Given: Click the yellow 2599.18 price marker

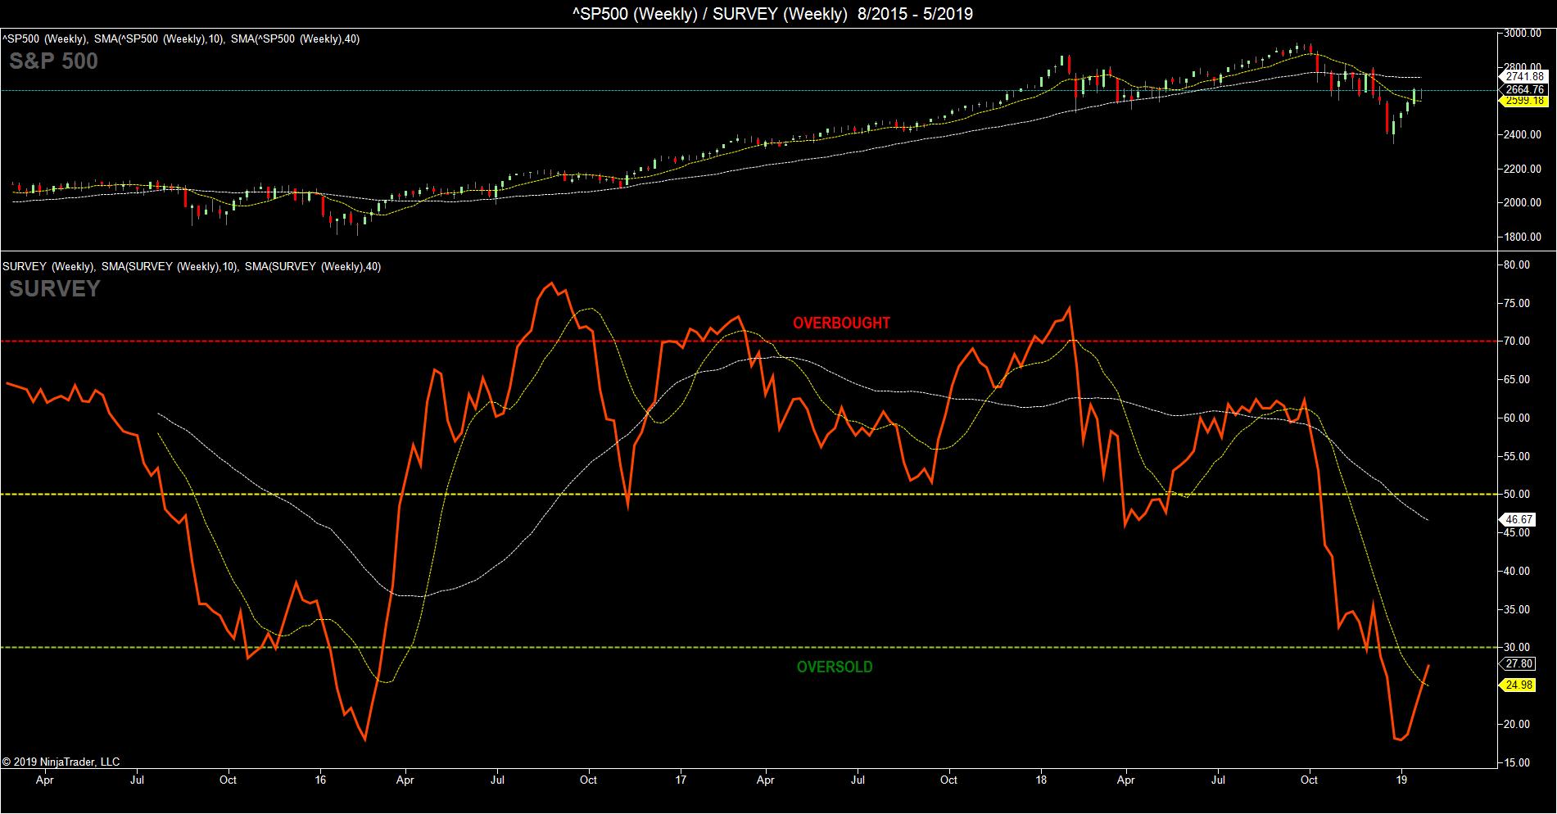Looking at the screenshot, I should [1523, 101].
